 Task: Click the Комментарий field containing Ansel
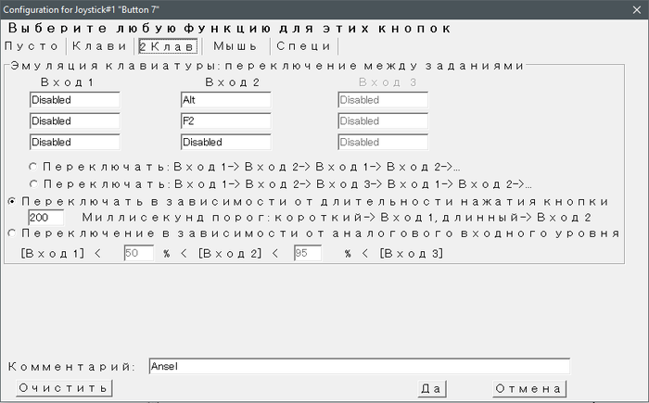click(x=358, y=366)
